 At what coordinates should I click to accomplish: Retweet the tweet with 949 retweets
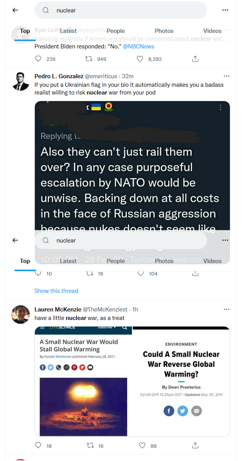pos(88,59)
